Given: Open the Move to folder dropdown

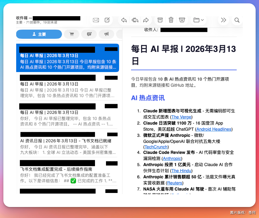Looking at the screenshot, I should pos(198,20).
